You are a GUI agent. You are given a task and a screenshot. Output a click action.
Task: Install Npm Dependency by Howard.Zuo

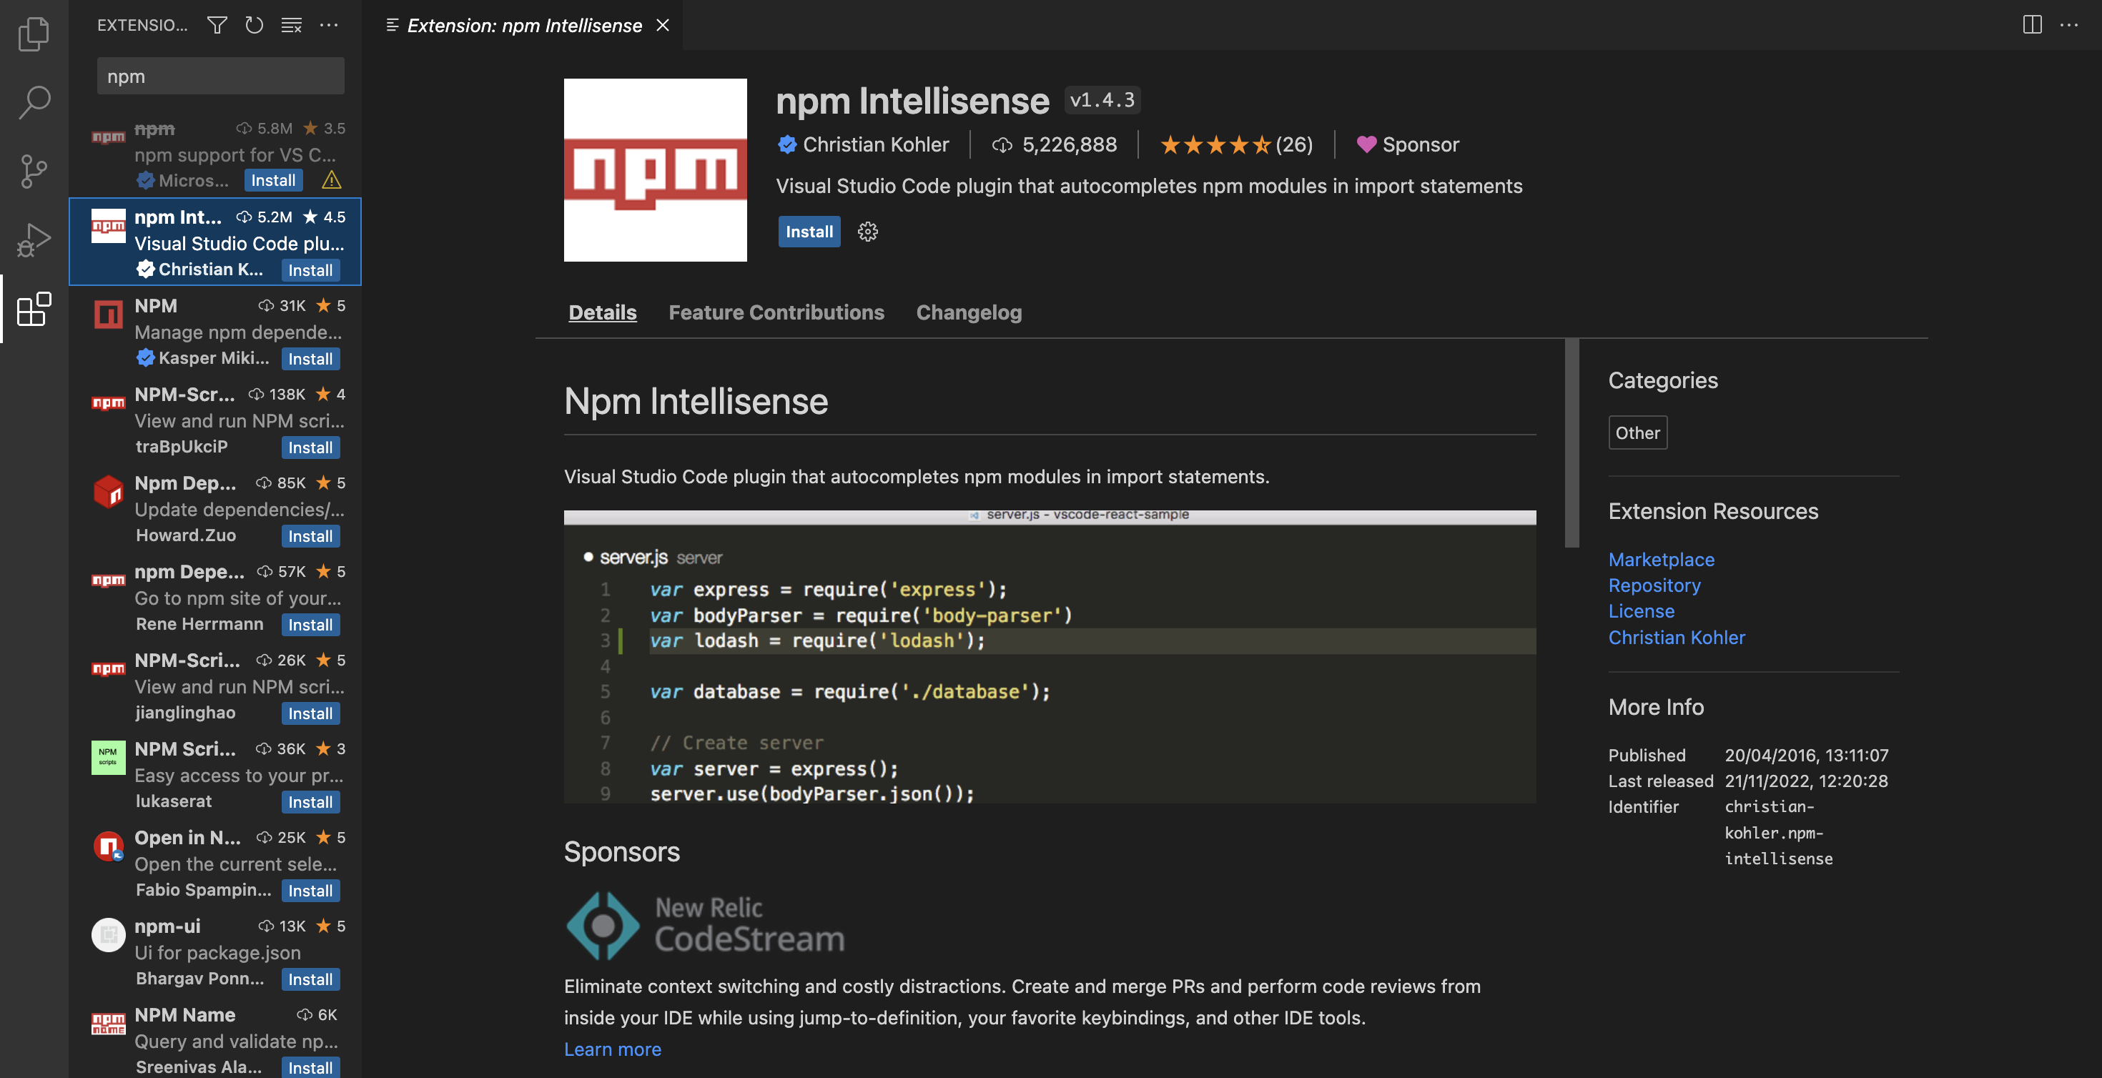[310, 536]
